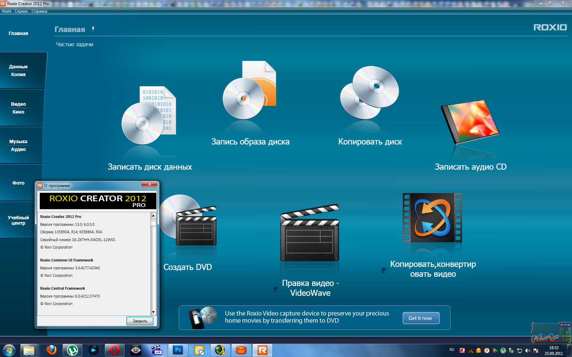572x357 pixels.
Task: Open Photoshop from the taskbar
Action: (178, 350)
